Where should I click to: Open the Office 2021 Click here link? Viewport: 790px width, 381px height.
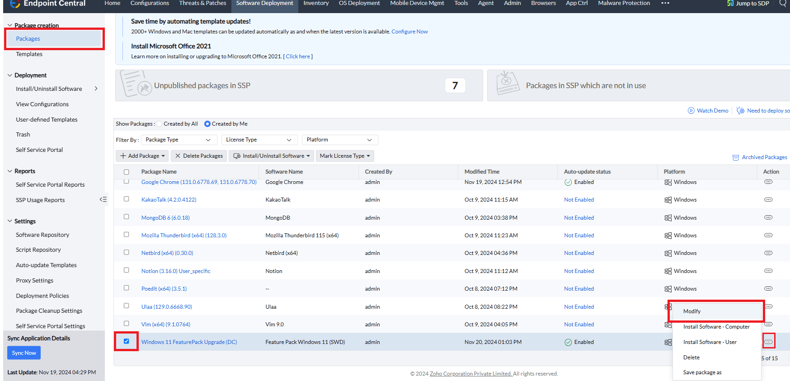298,56
